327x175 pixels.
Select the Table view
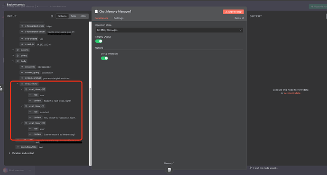tap(73, 16)
